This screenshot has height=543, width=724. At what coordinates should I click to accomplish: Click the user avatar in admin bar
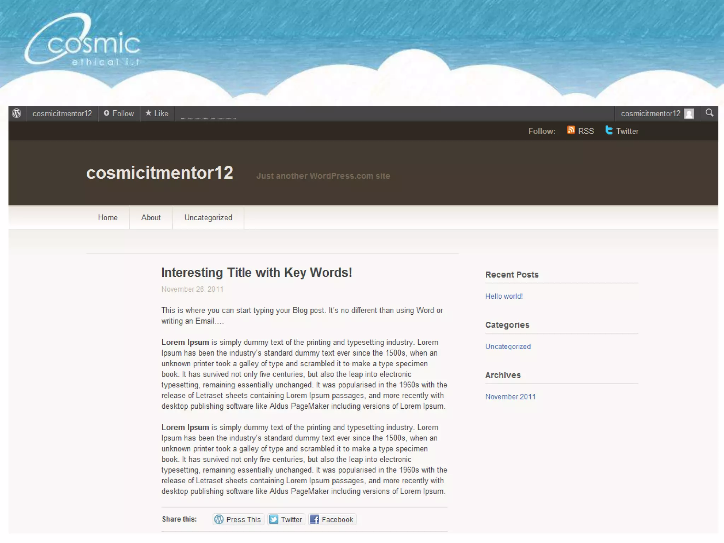coord(689,114)
